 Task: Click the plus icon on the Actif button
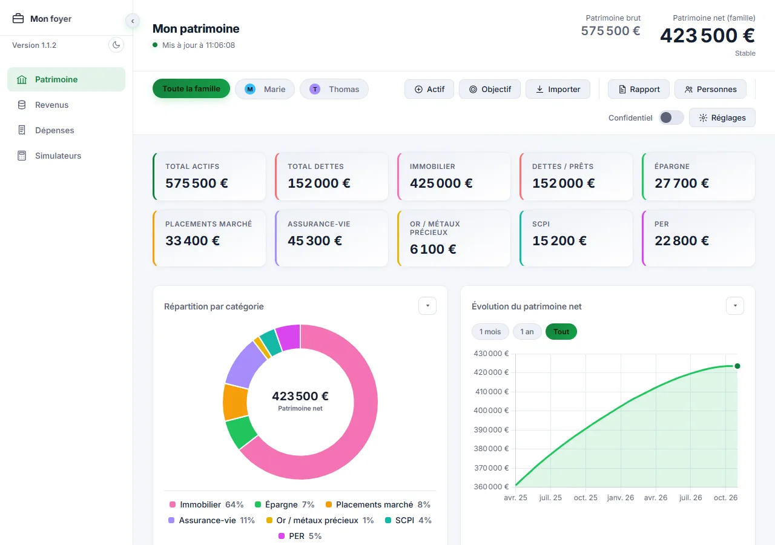418,89
